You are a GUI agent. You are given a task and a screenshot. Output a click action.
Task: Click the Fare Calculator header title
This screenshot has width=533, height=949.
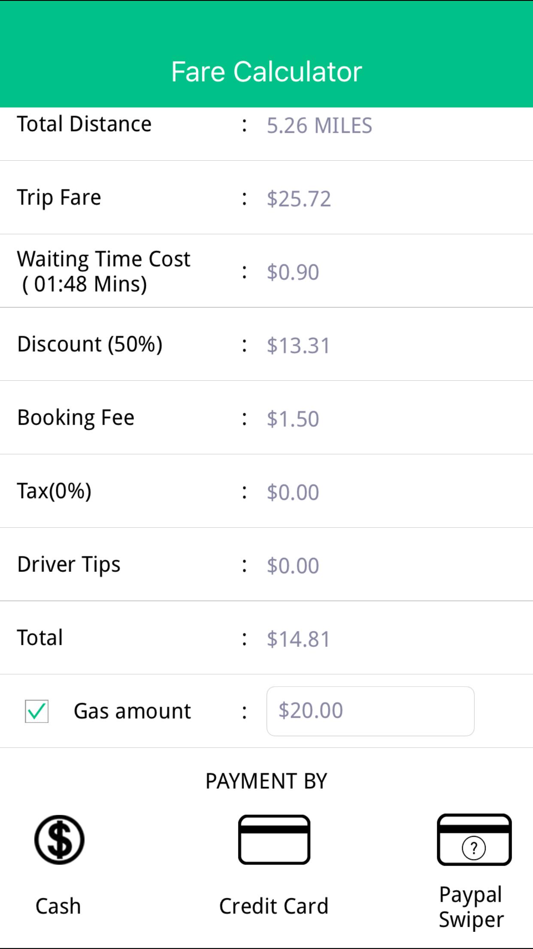click(x=266, y=71)
